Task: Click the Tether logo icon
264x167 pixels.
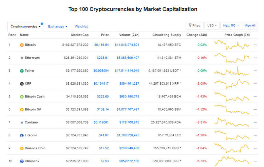Action: pyautogui.click(x=22, y=71)
